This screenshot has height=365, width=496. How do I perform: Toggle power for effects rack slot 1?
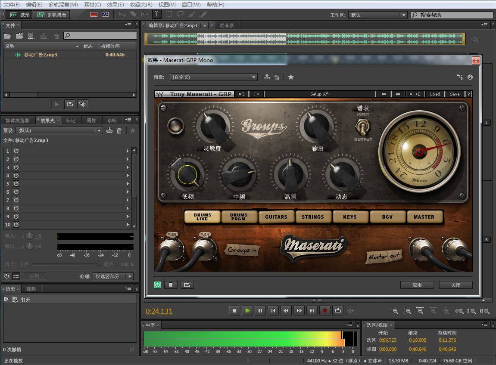[16, 151]
